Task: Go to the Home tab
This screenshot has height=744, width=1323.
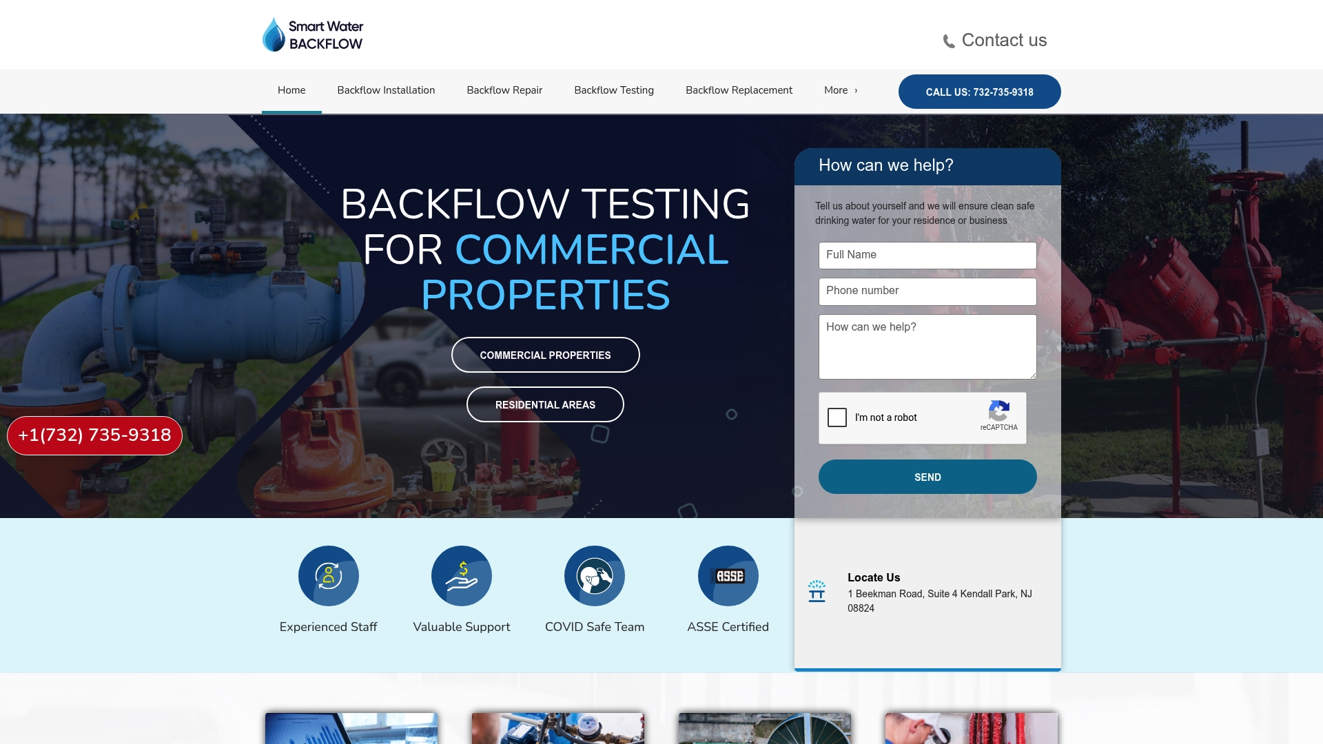Action: 291,90
